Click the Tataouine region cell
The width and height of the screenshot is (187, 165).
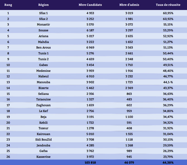(43, 99)
